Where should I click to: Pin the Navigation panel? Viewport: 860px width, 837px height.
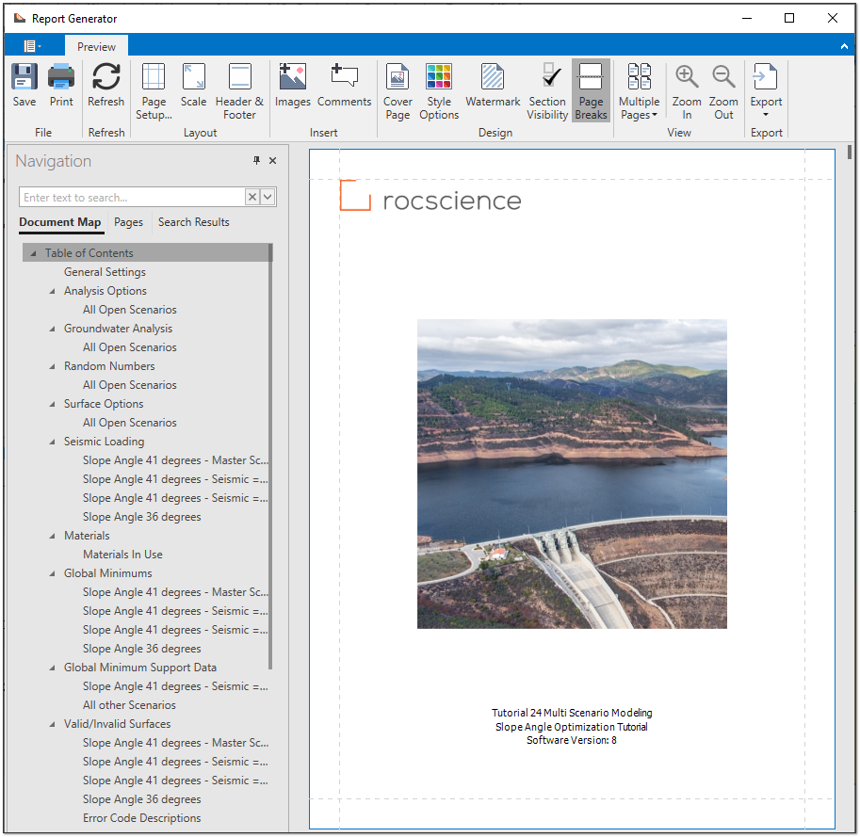click(x=256, y=161)
